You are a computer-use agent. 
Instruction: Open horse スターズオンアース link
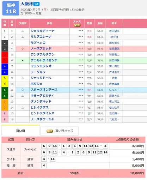44,90
